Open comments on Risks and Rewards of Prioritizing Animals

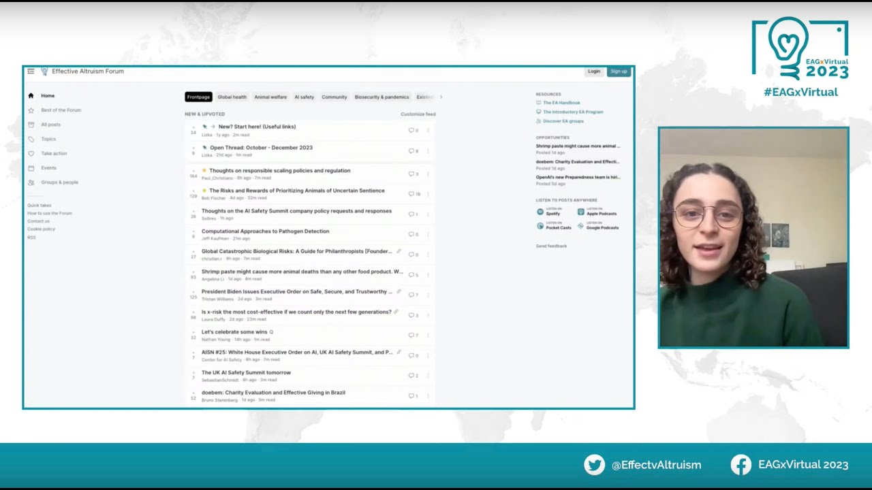click(414, 194)
